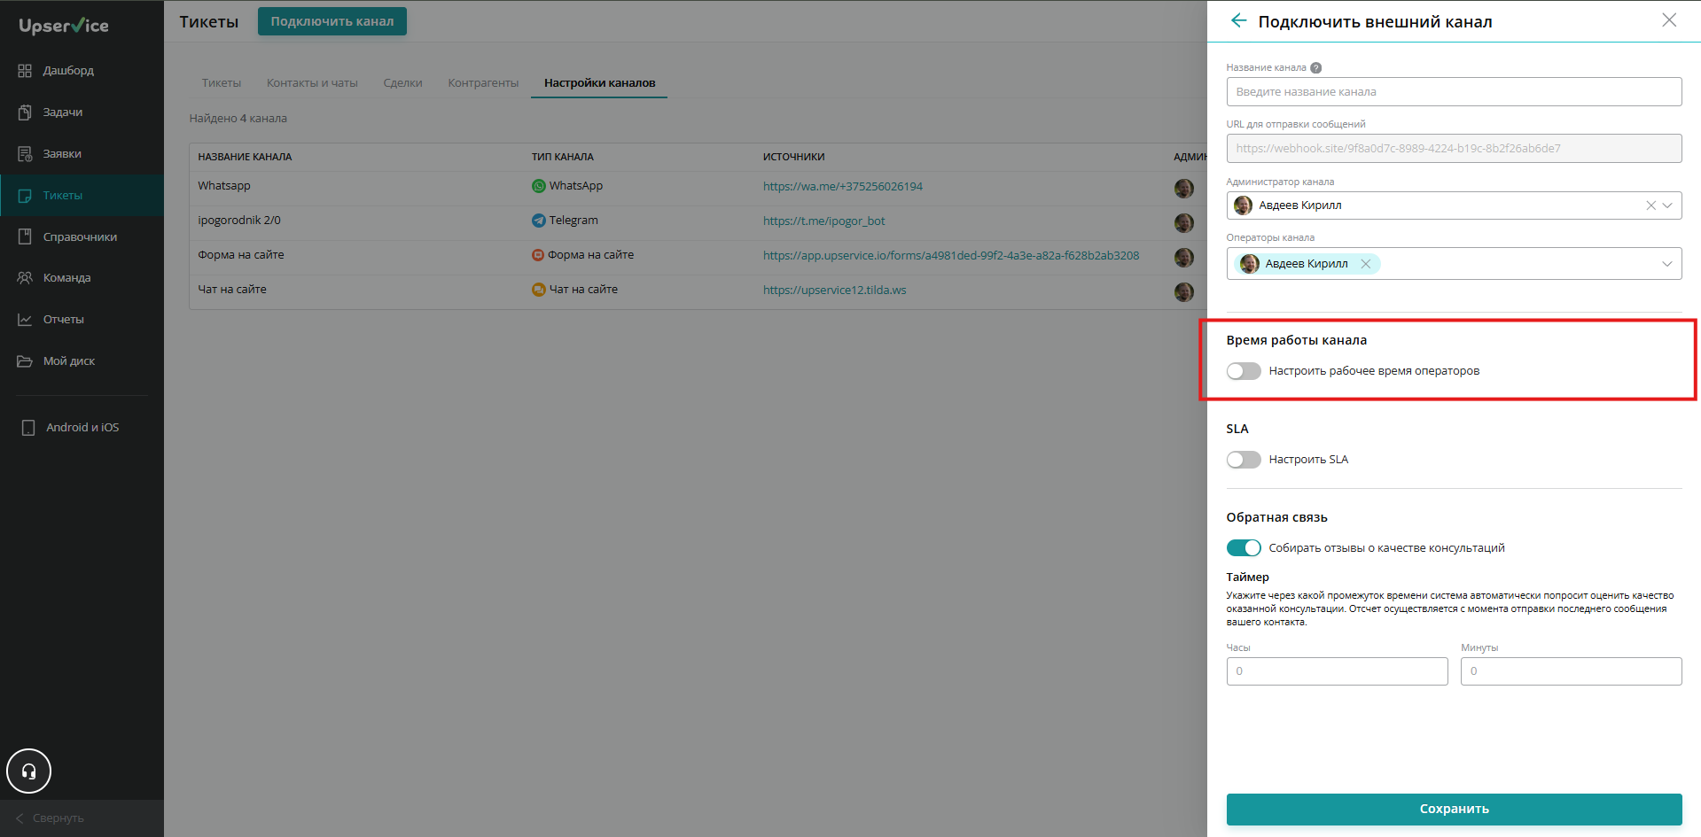Click the admin avatar in Форма на сайте row
This screenshot has width=1701, height=837.
[x=1183, y=257]
